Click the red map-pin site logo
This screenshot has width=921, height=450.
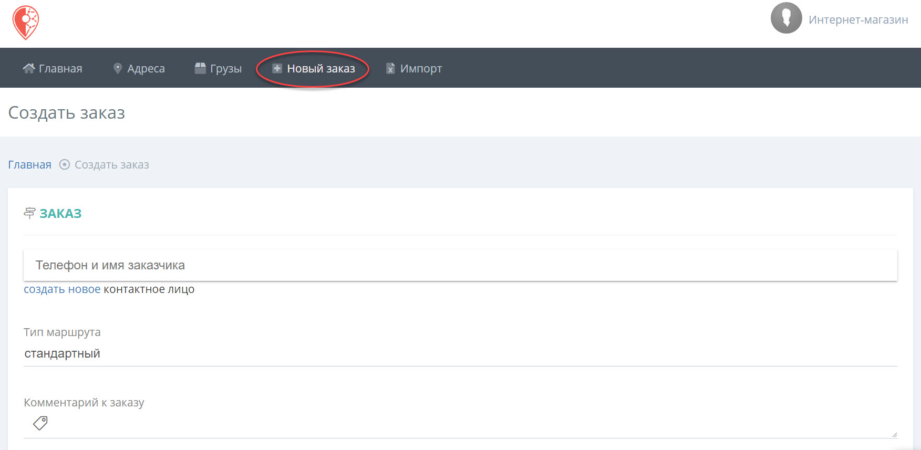pyautogui.click(x=26, y=23)
